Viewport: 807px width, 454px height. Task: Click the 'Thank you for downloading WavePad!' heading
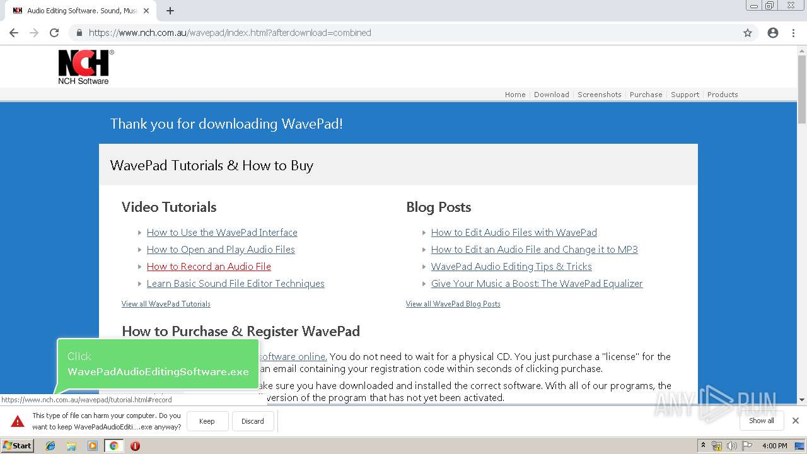226,124
